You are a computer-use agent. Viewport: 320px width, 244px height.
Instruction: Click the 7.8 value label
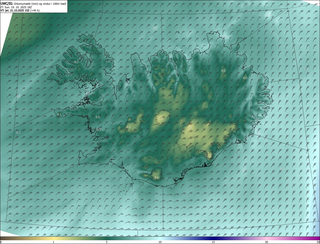point(18,96)
